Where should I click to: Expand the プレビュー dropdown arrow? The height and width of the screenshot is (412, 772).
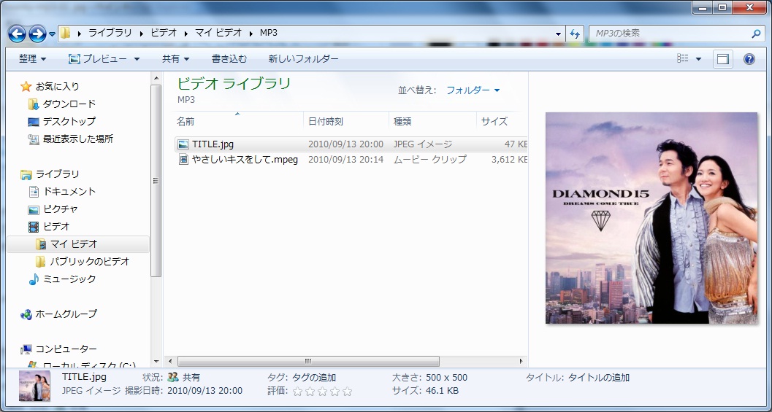point(137,60)
